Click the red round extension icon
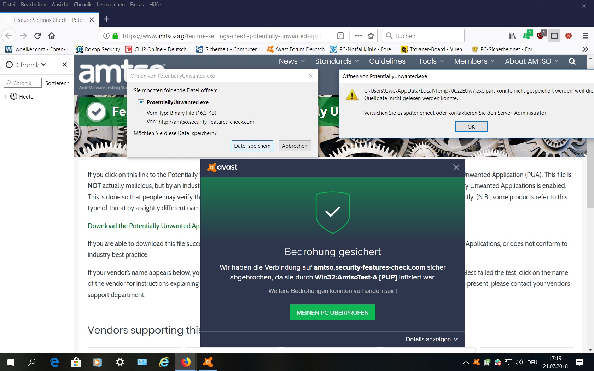The height and width of the screenshot is (371, 594). point(569,36)
